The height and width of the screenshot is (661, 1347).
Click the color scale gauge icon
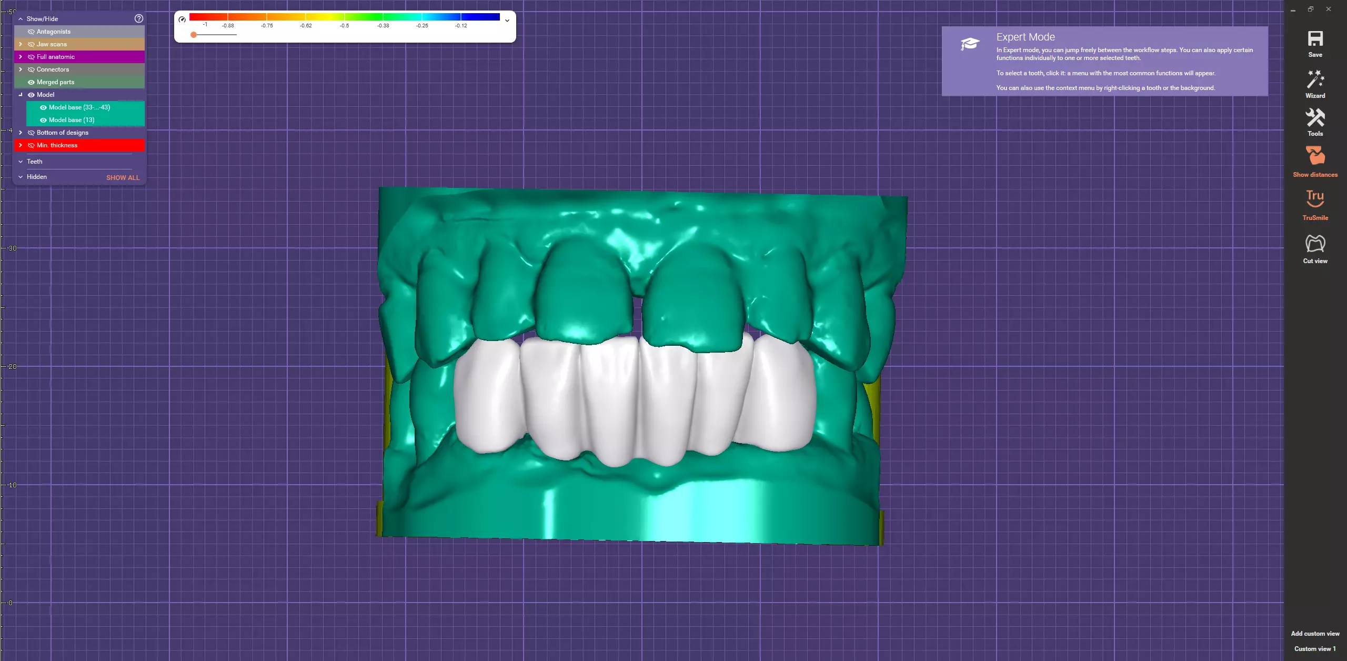pyautogui.click(x=182, y=19)
